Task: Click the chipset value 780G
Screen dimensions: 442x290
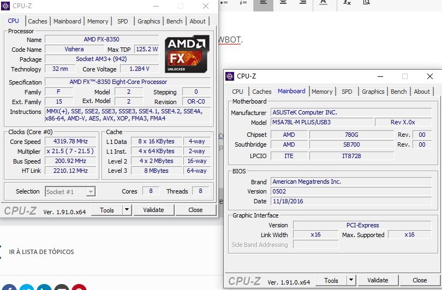Action: (x=351, y=135)
